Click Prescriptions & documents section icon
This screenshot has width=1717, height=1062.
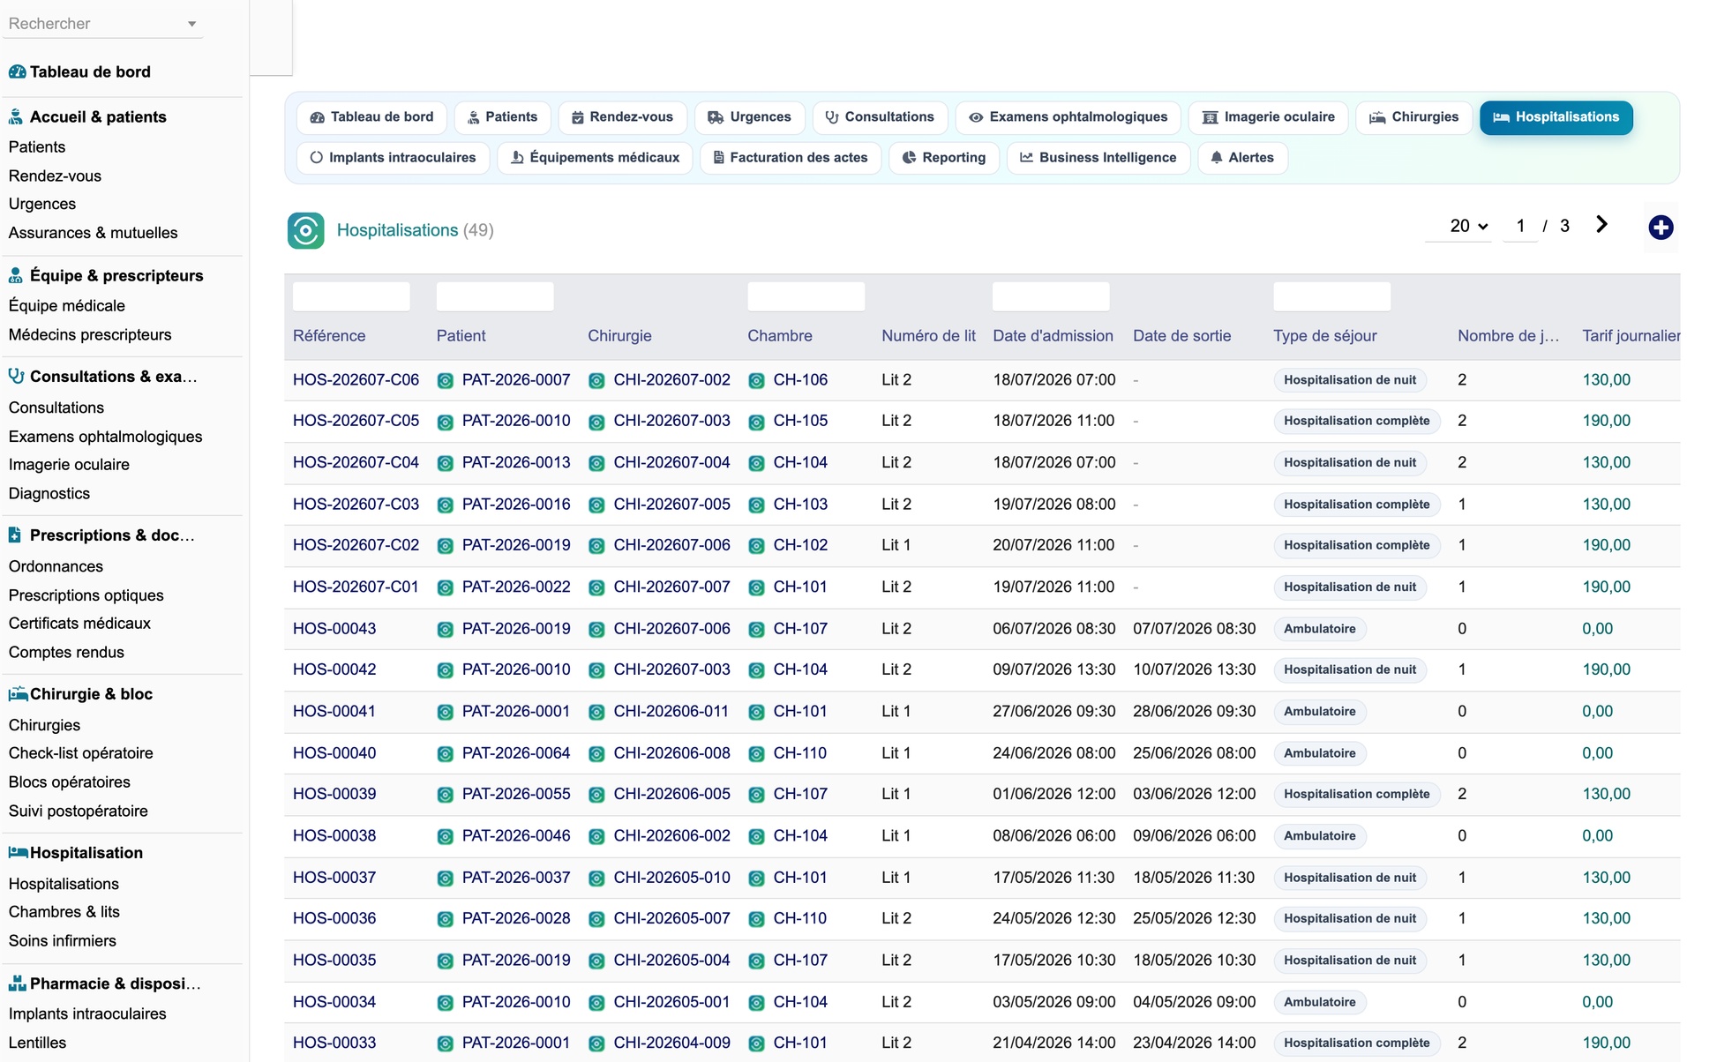point(15,535)
